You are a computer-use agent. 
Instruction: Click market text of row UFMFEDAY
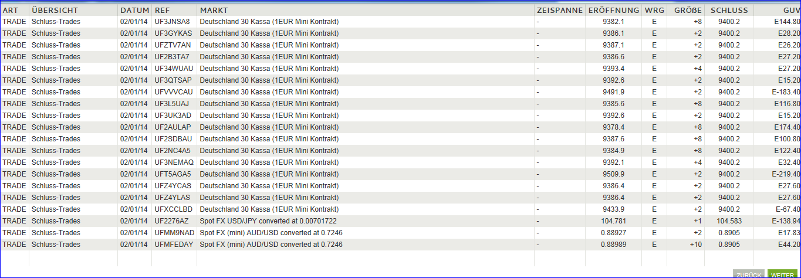pyautogui.click(x=272, y=245)
